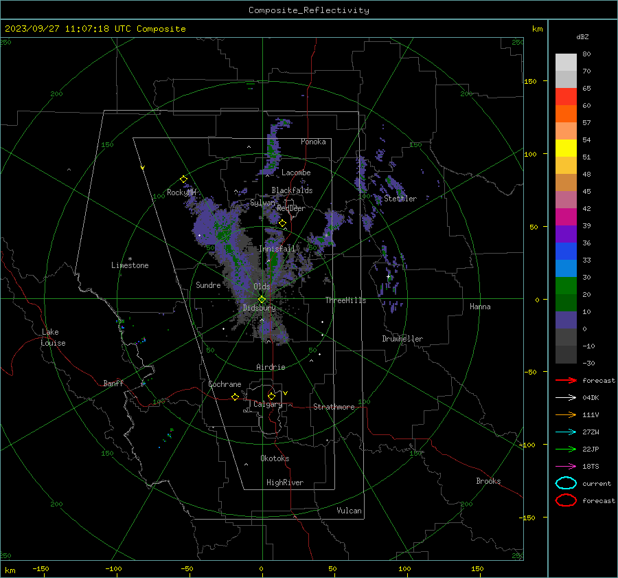This screenshot has width=618, height=578.
Task: Click the Lake Louise label
Action: (53, 337)
